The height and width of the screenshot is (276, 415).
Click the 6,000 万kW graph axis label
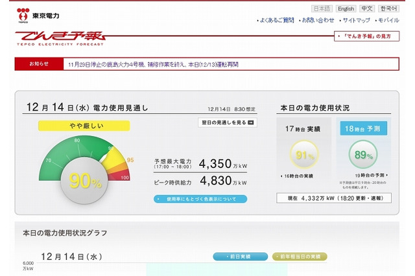click(28, 266)
